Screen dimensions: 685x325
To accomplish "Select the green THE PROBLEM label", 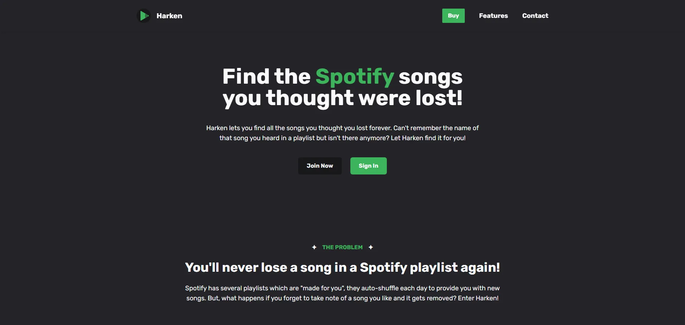I will click(x=342, y=247).
